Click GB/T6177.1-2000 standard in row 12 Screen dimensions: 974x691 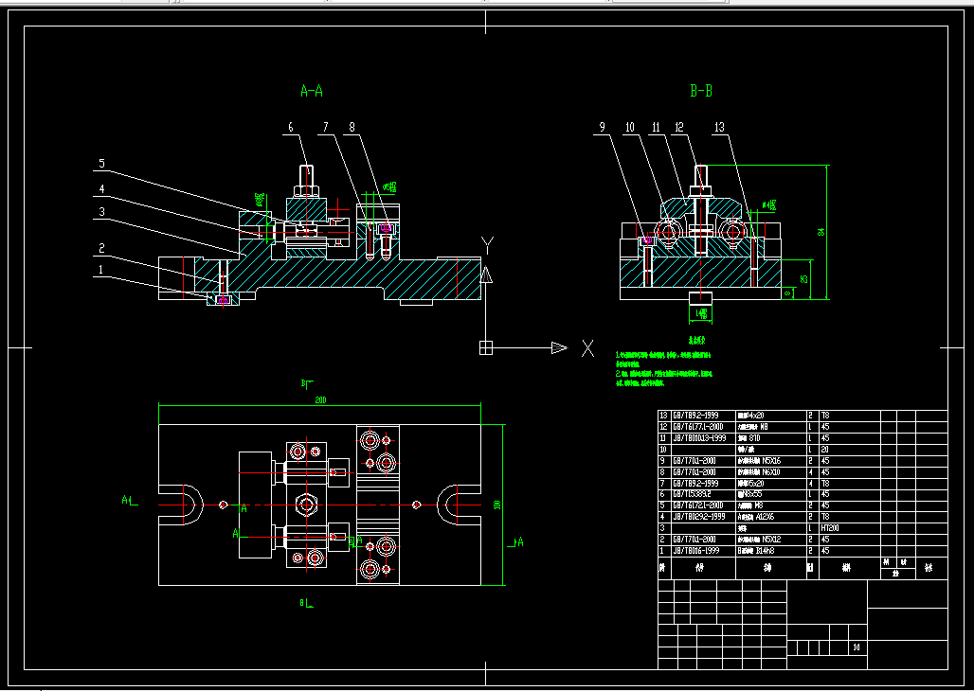[698, 427]
